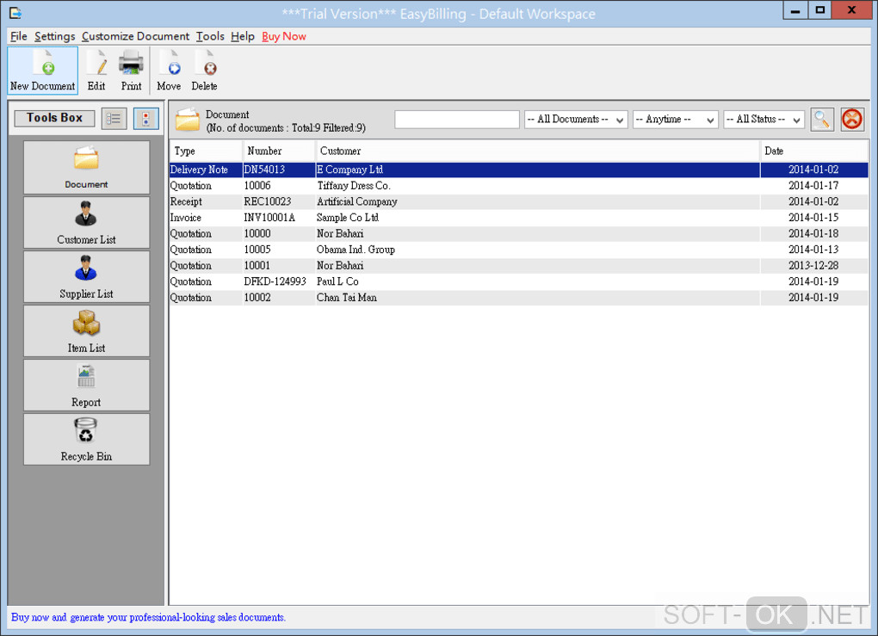Minimize the EasyBilling window
Screen dimensions: 878x636
[795, 10]
